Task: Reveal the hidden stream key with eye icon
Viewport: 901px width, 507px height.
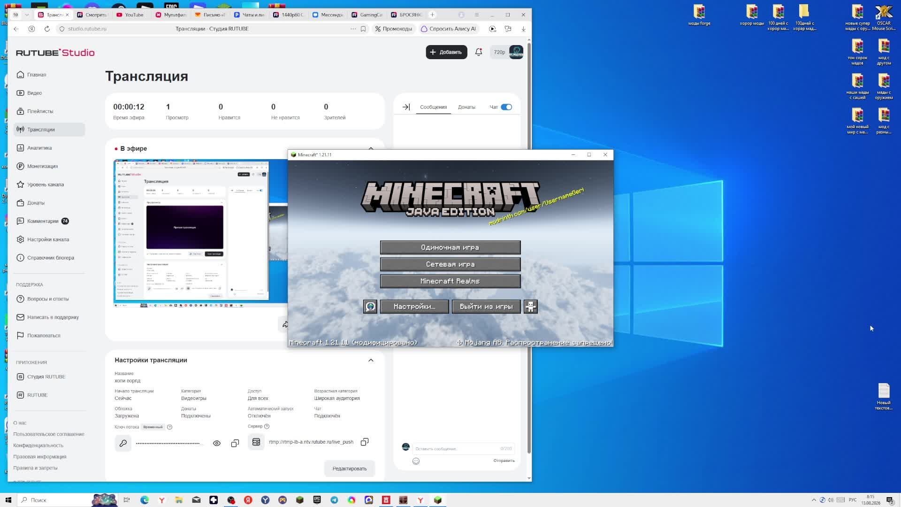Action: point(217,443)
